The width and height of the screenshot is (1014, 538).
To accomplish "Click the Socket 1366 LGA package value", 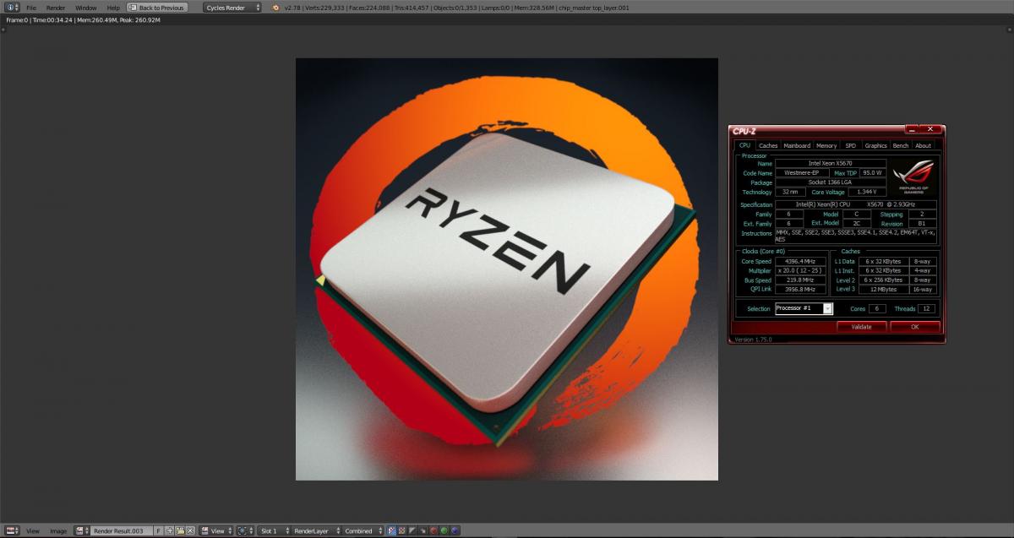I will pos(831,182).
